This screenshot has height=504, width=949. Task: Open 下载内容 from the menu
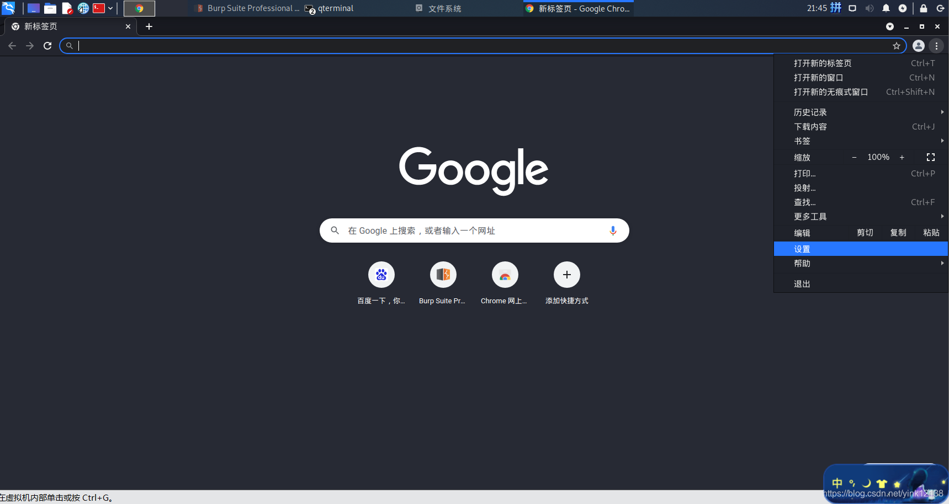[x=861, y=127]
